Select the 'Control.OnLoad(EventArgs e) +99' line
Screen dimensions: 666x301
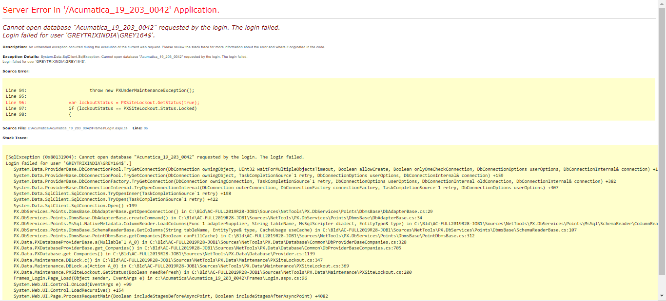pyautogui.click(x=73, y=284)
